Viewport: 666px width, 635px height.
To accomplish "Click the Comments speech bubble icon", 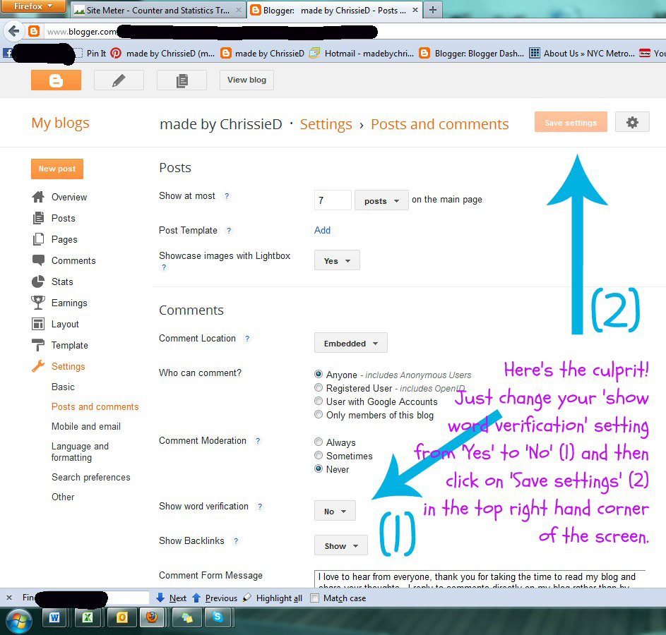I will click(38, 260).
